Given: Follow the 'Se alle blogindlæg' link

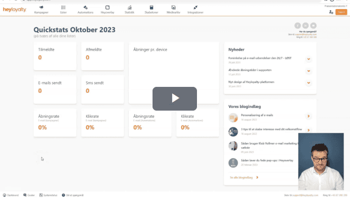Looking at the screenshot, I should pyautogui.click(x=244, y=177).
